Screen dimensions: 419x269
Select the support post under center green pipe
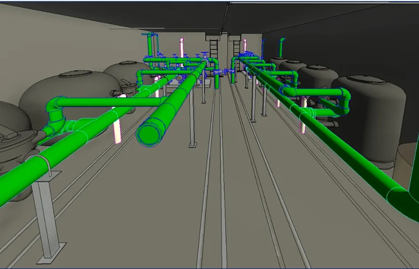(x=192, y=122)
